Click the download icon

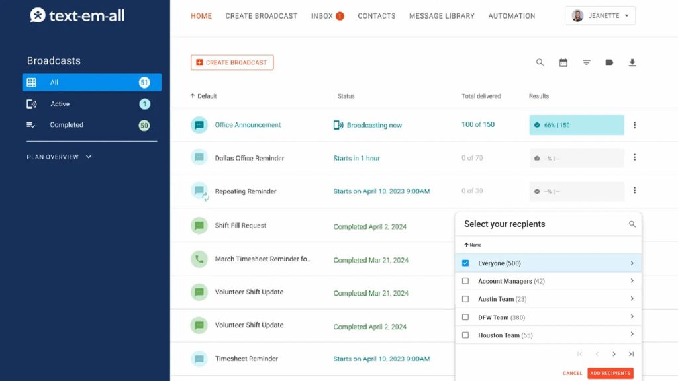tap(632, 63)
